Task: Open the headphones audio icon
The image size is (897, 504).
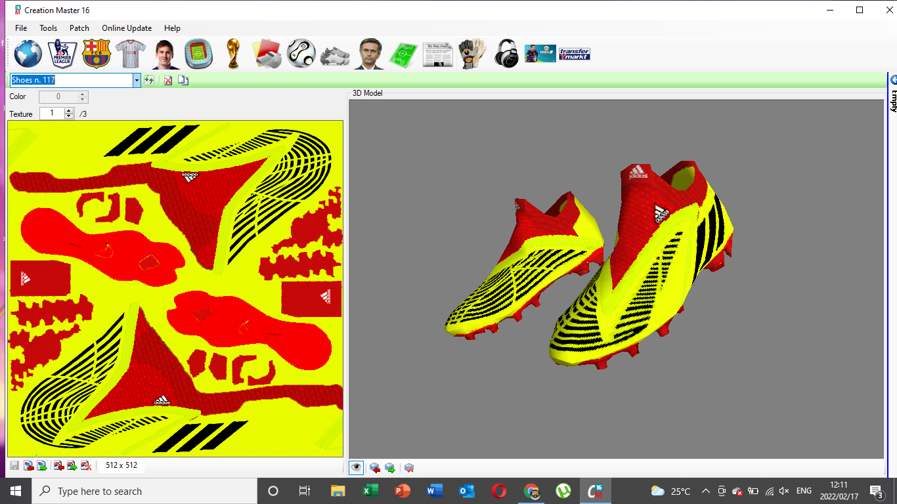Action: pyautogui.click(x=506, y=54)
